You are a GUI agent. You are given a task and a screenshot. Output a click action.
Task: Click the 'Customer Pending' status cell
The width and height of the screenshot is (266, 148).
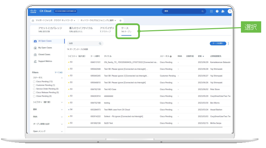[168, 76]
